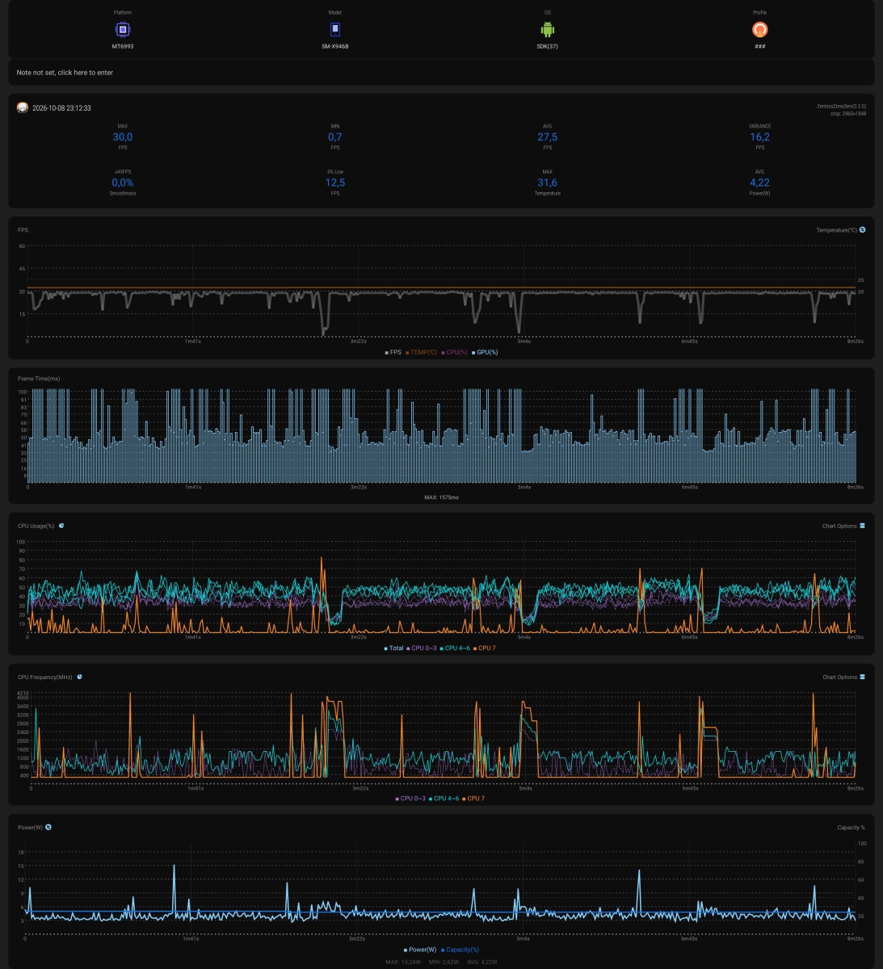Toggle CPU 7 in the CPU Usage legend

485,648
